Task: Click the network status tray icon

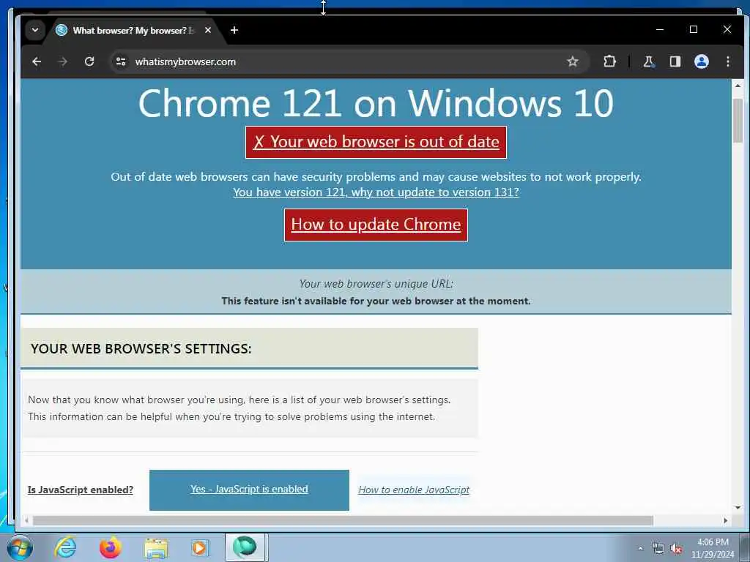Action: 658,549
